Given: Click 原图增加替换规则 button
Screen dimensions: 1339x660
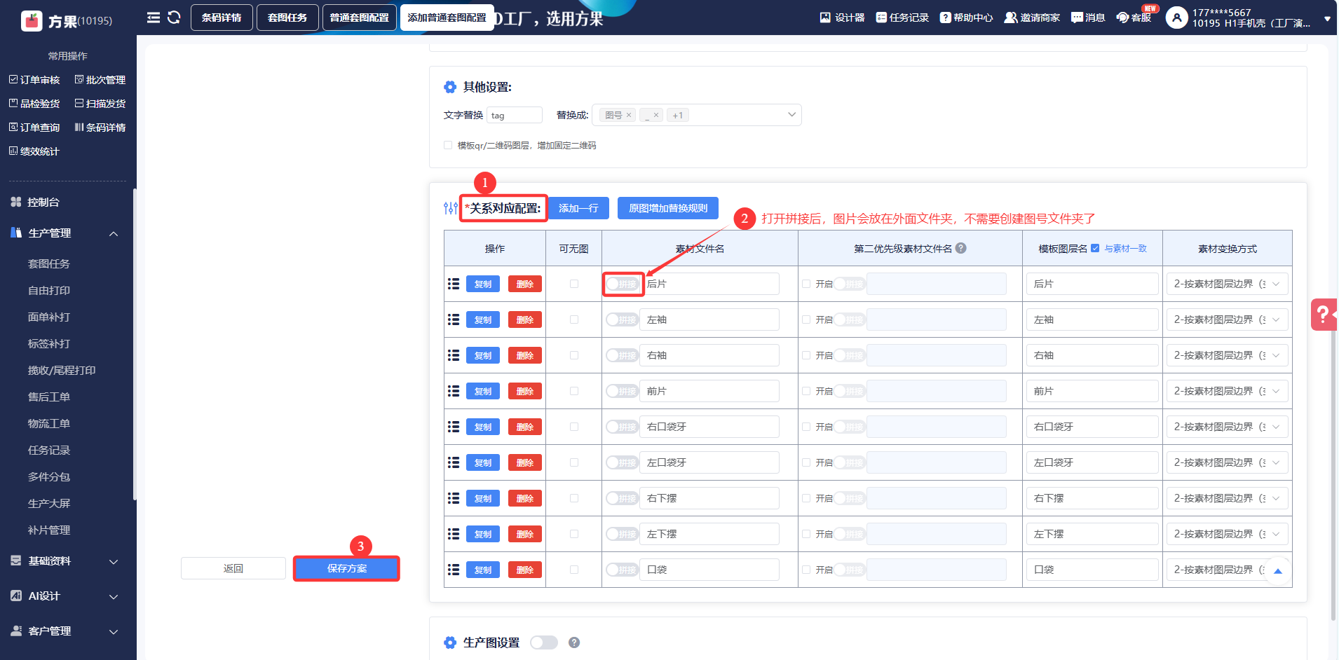Looking at the screenshot, I should (668, 208).
